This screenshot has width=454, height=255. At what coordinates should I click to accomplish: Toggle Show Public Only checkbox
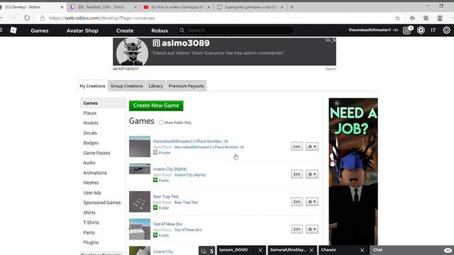[x=161, y=123]
